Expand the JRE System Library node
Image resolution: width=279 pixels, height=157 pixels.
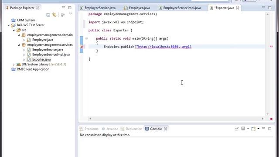pyautogui.click(x=14, y=65)
